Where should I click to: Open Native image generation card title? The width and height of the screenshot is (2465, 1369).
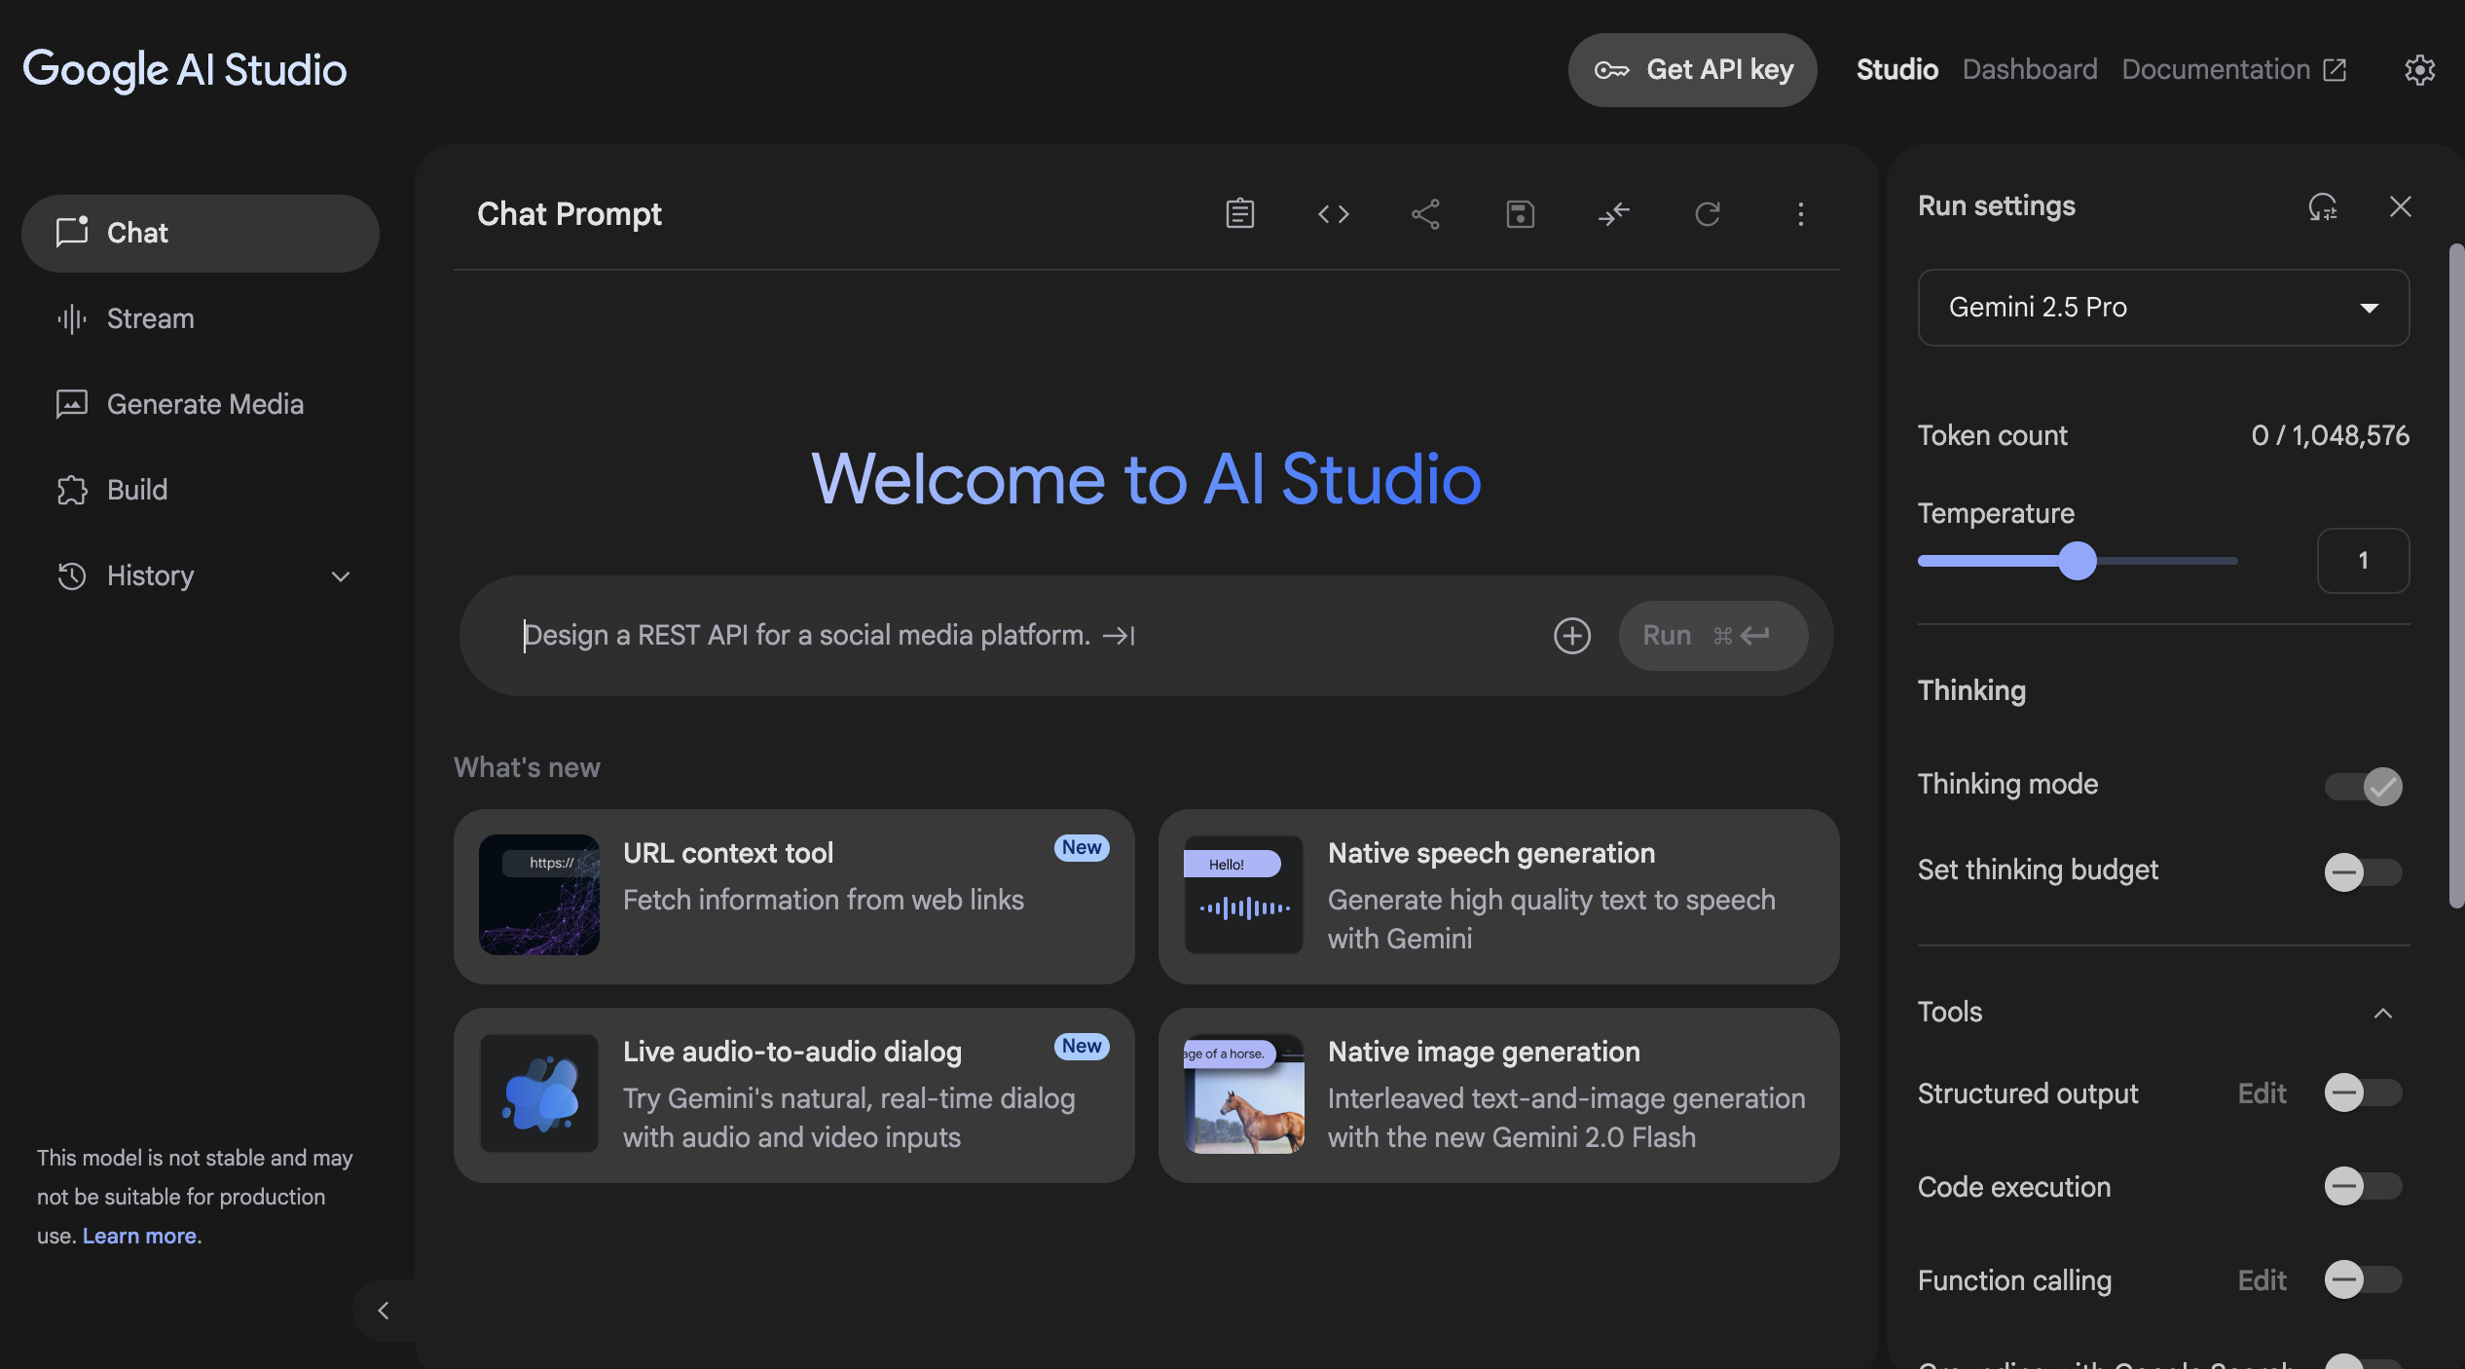[x=1484, y=1052]
